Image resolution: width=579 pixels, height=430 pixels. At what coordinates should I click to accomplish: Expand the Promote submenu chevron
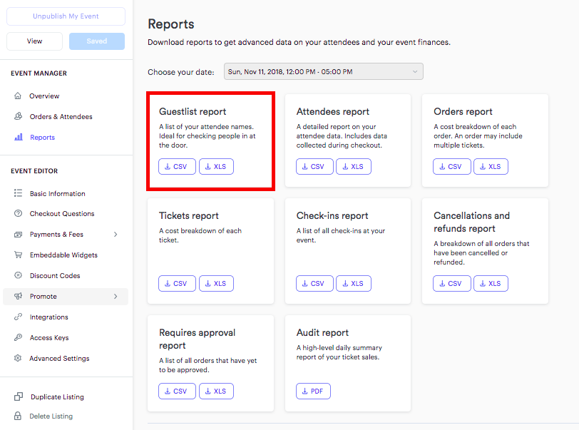pyautogui.click(x=116, y=296)
